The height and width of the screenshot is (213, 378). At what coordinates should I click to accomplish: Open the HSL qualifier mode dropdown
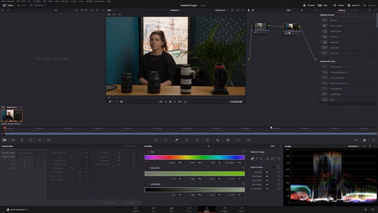274,146
